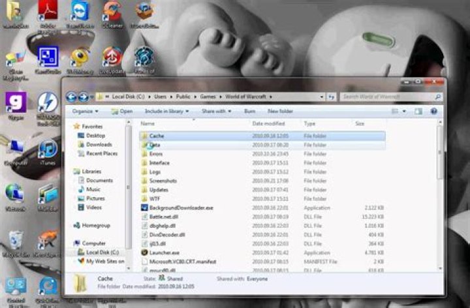Select Downloads in Favorites sidebar

click(x=99, y=144)
